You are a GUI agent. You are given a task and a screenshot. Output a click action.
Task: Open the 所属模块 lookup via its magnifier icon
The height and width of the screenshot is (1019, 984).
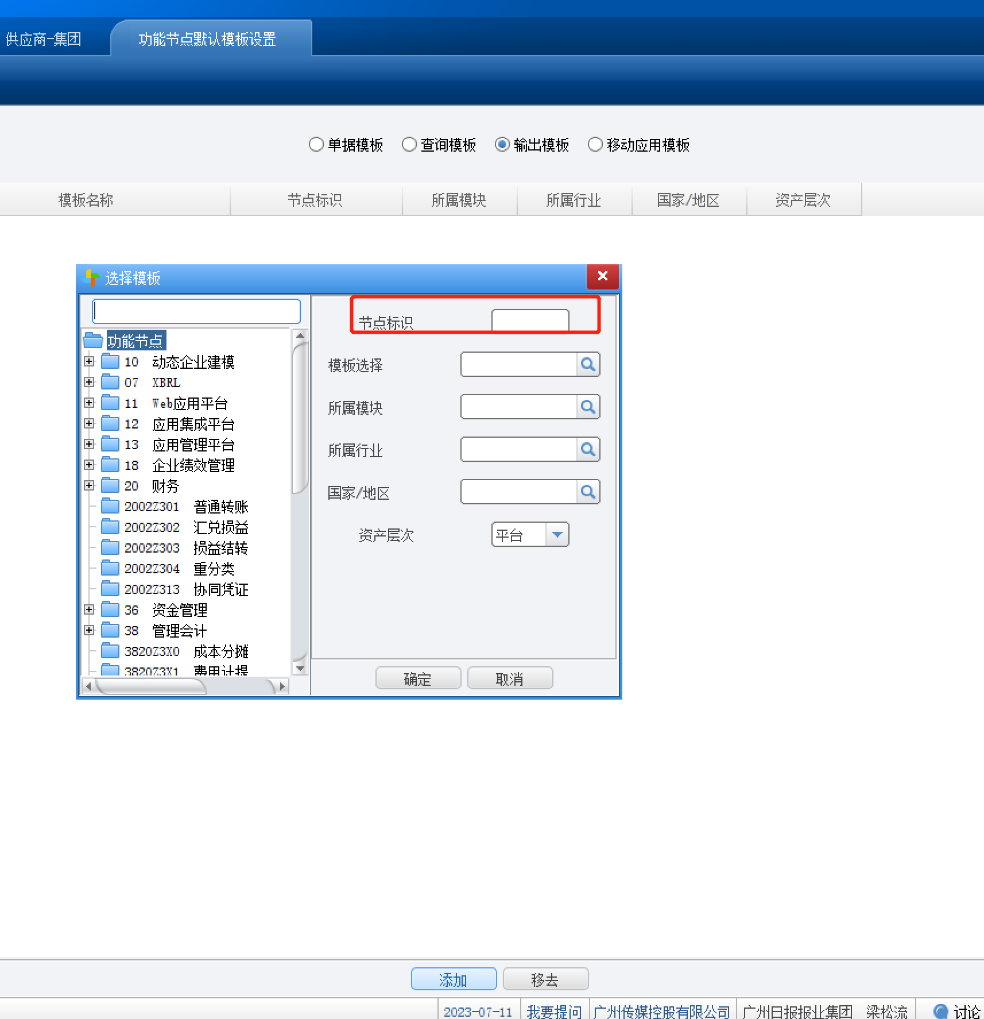coord(587,407)
